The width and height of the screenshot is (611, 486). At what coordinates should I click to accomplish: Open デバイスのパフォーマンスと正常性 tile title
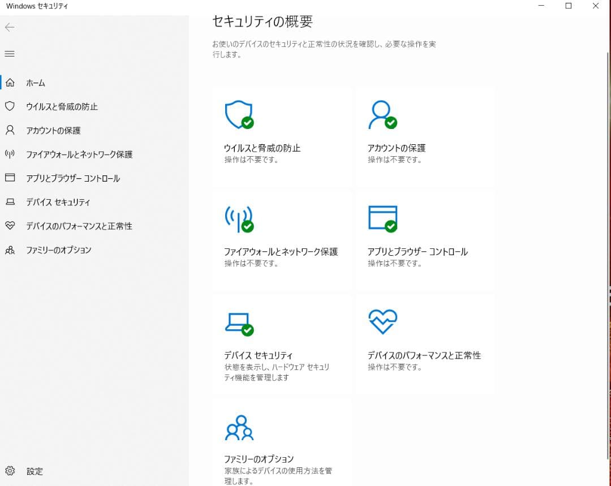point(424,355)
